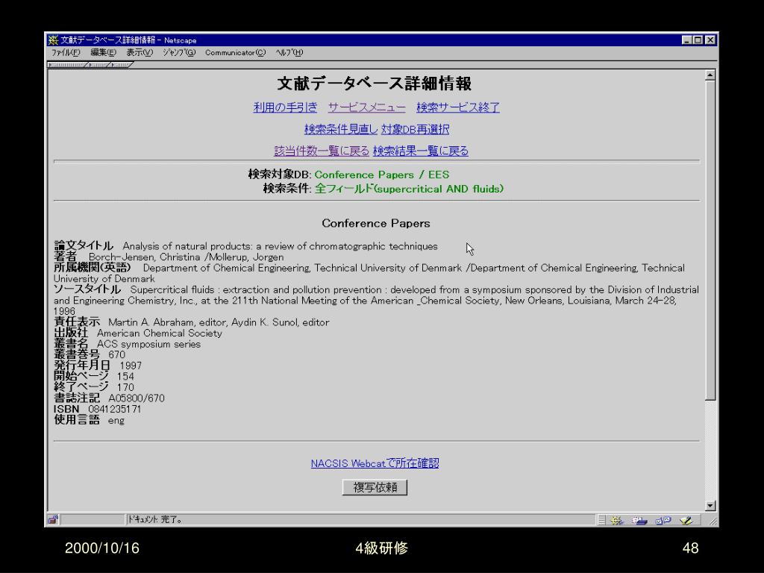Open the ヘルプ(H) menu
Screen dimensions: 764x573
tap(289, 53)
